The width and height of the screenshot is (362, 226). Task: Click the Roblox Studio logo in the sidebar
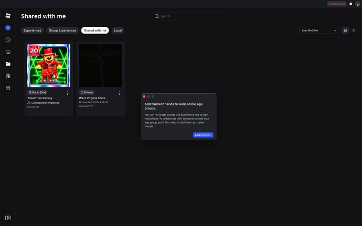point(8,16)
